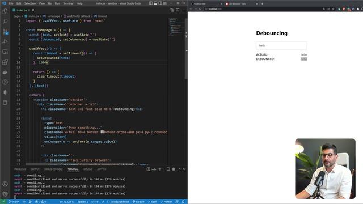This screenshot has height=204, width=363.
Task: Toggle the primary sidebar layout icon
Action: click(151, 3)
